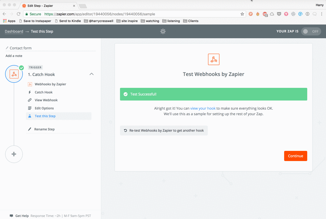Click the green Secure lock indicator
Image resolution: width=326 pixels, height=219 pixels.
tap(33, 14)
